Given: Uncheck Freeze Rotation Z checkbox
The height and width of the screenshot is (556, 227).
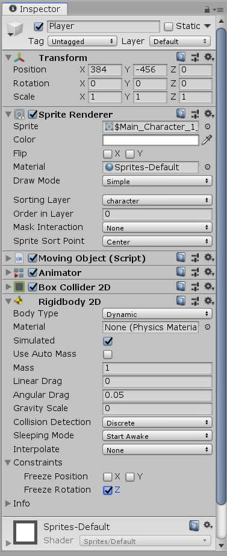Looking at the screenshot, I should pos(108,490).
